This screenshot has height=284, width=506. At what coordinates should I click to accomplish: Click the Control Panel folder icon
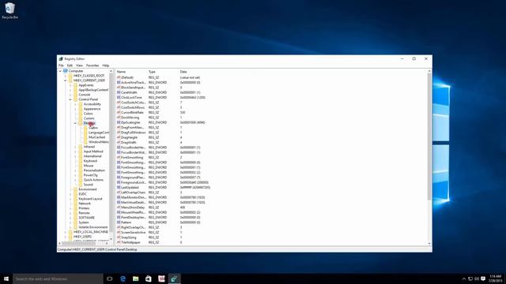(76, 99)
